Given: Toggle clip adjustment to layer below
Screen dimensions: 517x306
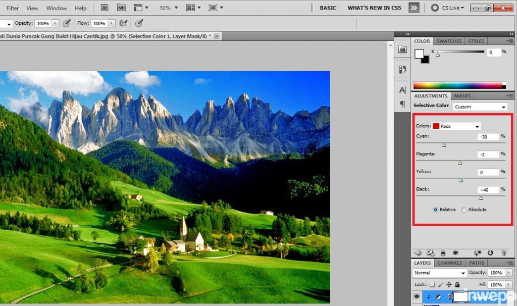Looking at the screenshot, I should point(443,253).
